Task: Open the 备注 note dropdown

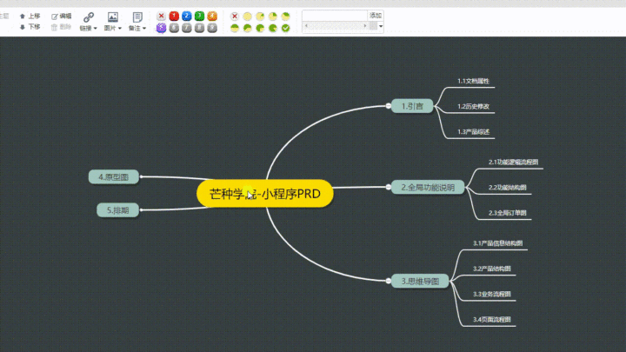Action: [137, 22]
